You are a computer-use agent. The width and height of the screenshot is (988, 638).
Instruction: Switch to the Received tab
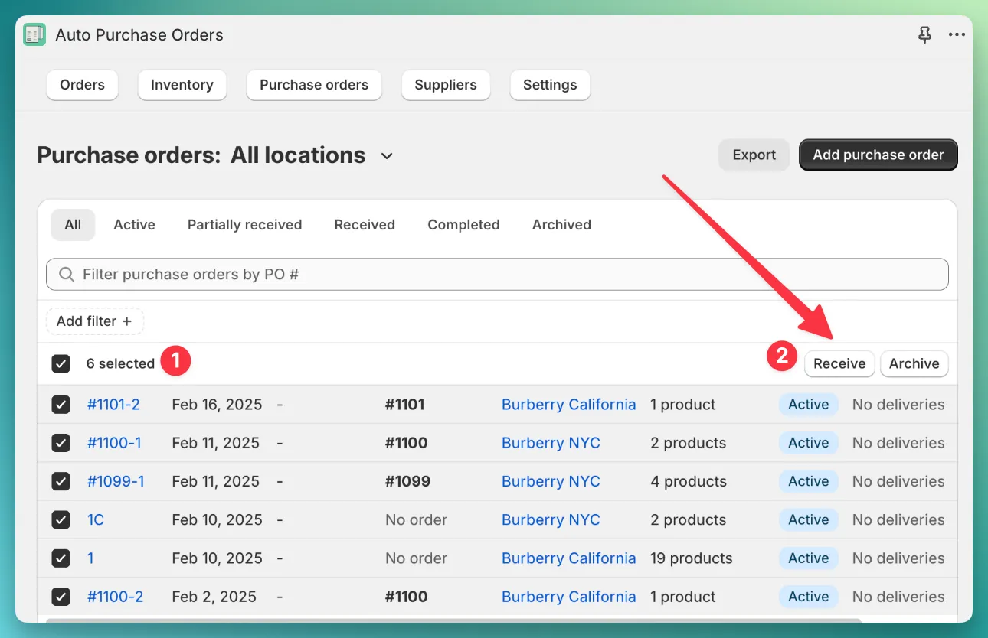click(365, 225)
